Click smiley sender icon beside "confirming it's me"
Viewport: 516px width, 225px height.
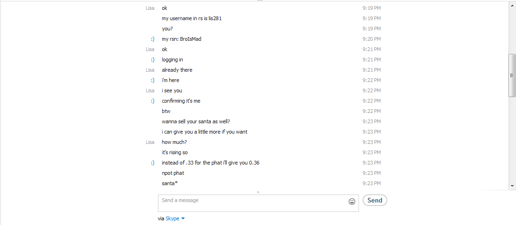pos(152,101)
